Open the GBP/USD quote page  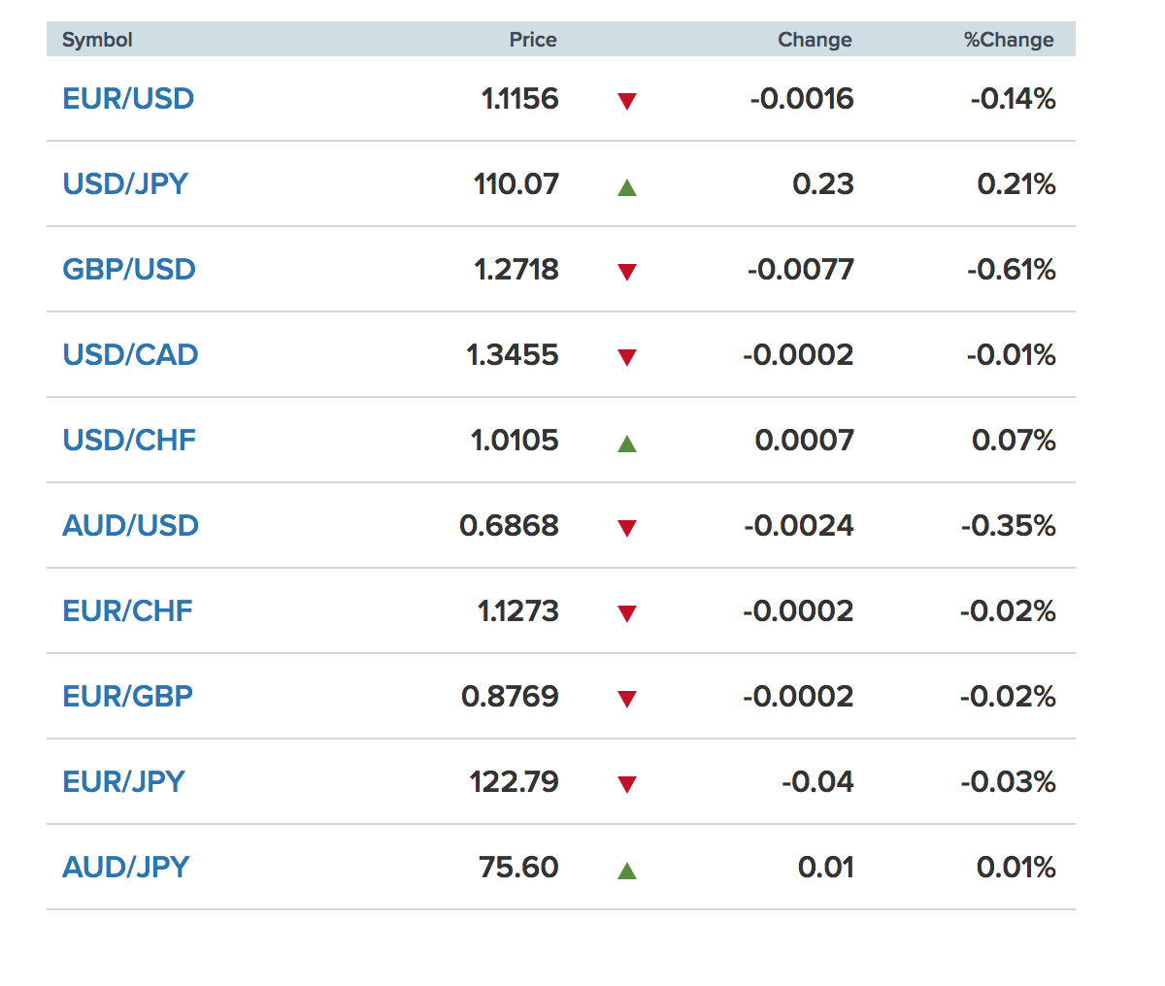pyautogui.click(x=129, y=270)
